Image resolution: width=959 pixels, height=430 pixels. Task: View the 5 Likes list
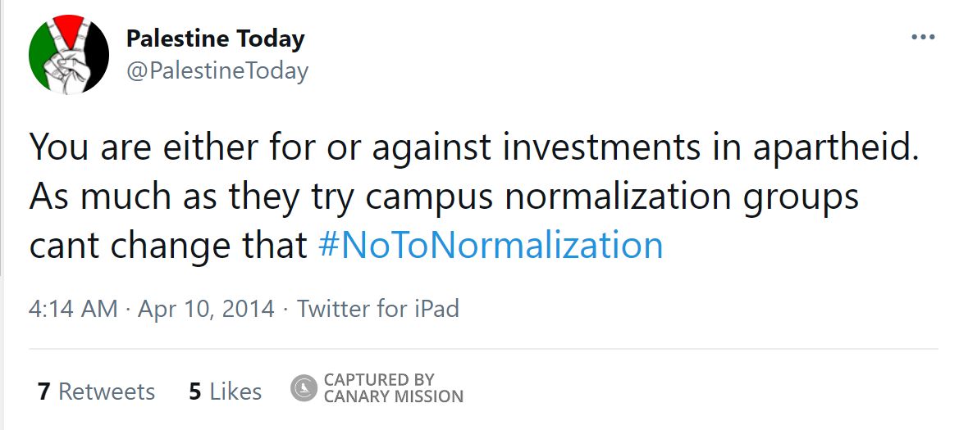pyautogui.click(x=225, y=392)
